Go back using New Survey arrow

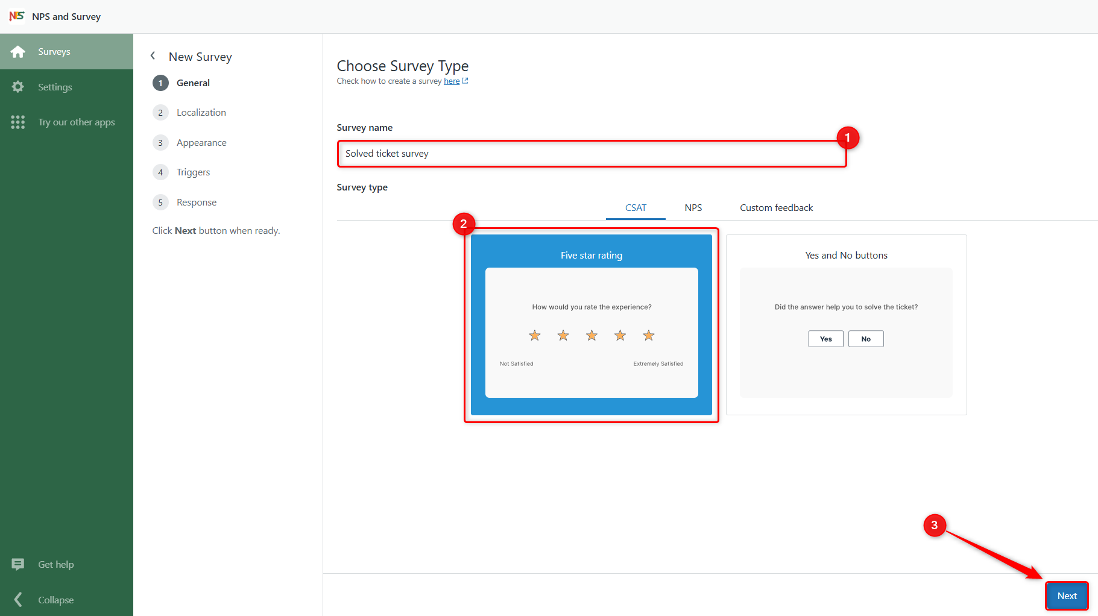[x=153, y=56]
